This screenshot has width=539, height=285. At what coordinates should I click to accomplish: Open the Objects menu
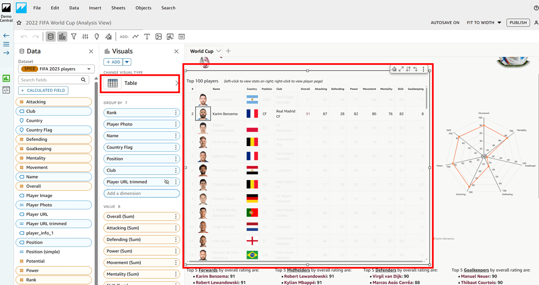(x=143, y=8)
